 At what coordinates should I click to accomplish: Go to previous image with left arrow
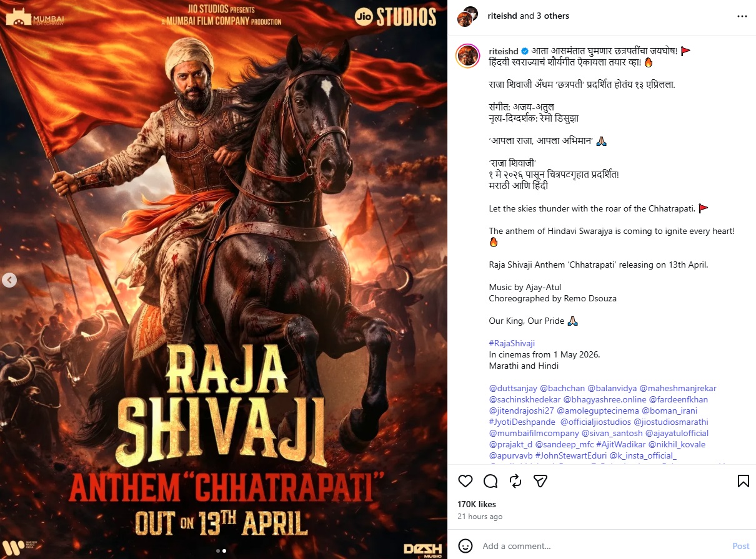point(9,280)
